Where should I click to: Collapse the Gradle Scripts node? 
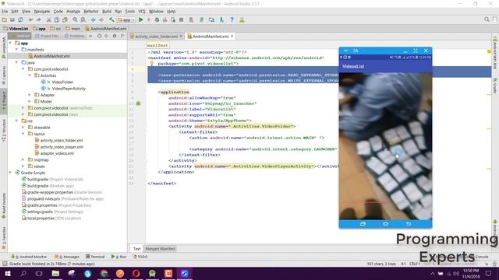10,173
